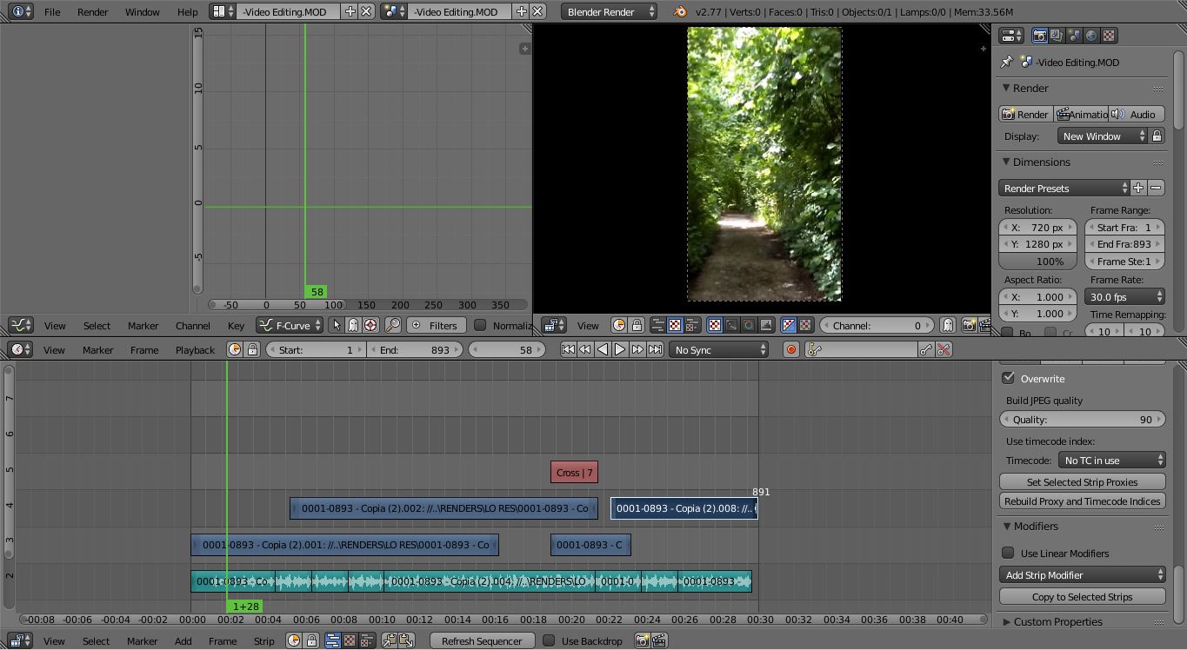Select the F-Curve editor type icon
The width and height of the screenshot is (1187, 650).
pyautogui.click(x=19, y=325)
